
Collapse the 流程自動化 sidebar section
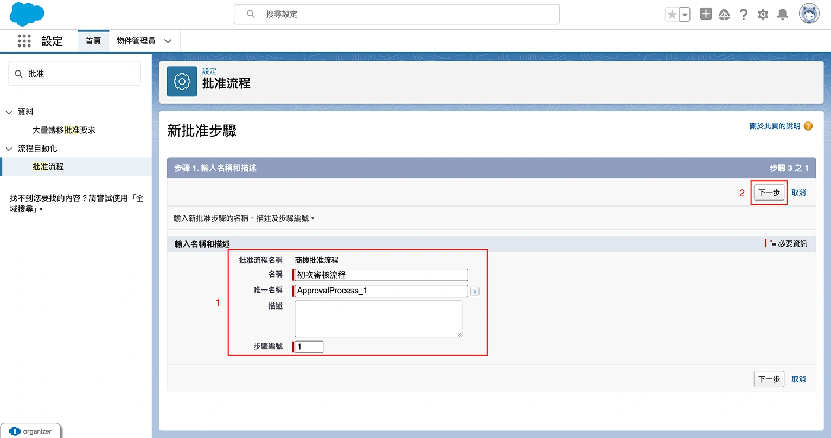coord(9,149)
